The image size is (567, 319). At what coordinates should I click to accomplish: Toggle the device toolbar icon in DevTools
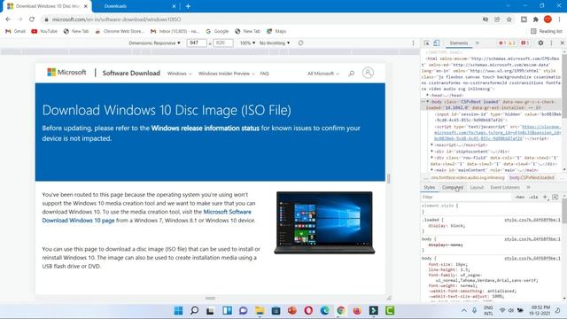(437, 43)
